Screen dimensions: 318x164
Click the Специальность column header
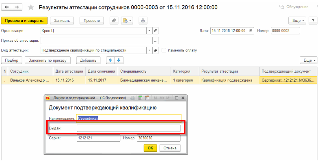(145, 71)
